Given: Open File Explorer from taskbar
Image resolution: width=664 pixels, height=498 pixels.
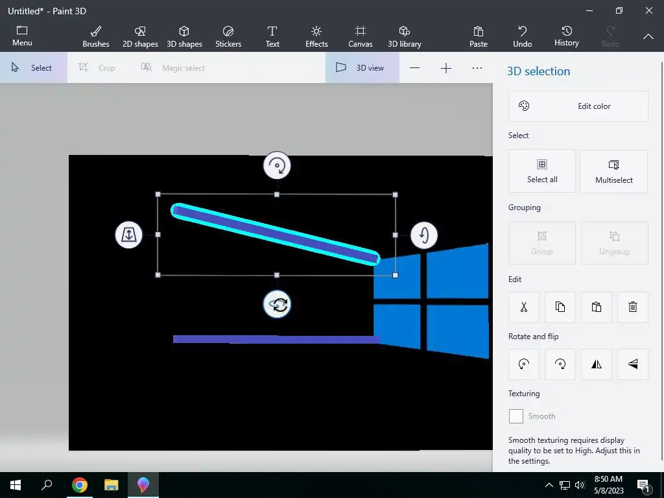Looking at the screenshot, I should (112, 485).
